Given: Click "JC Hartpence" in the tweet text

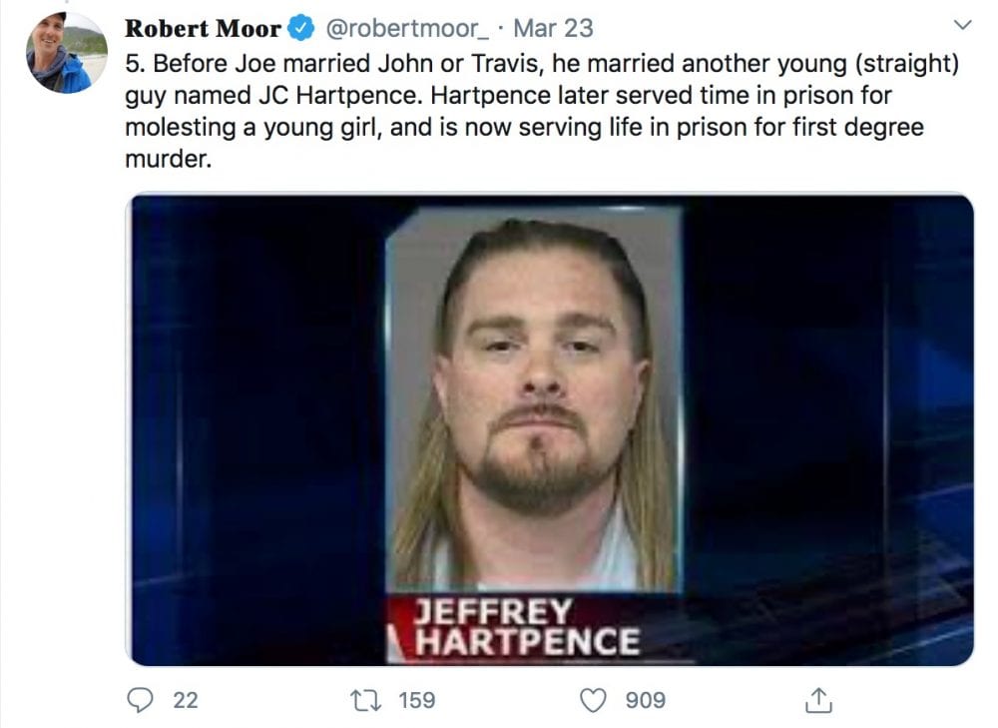Looking at the screenshot, I should (x=340, y=96).
